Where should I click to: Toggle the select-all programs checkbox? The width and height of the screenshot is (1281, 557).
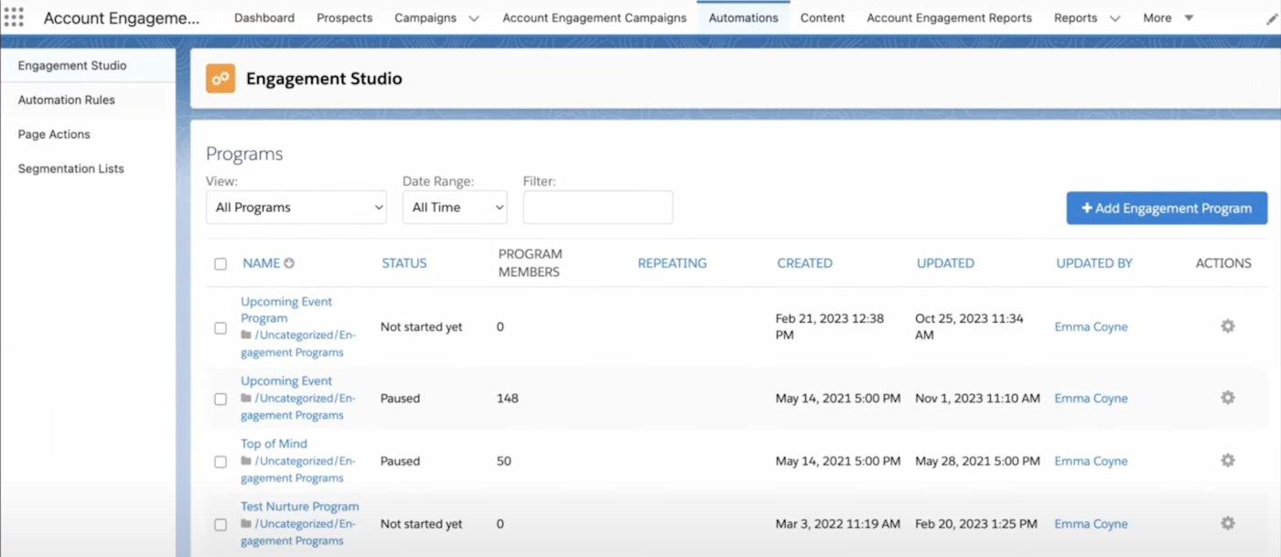click(x=221, y=263)
